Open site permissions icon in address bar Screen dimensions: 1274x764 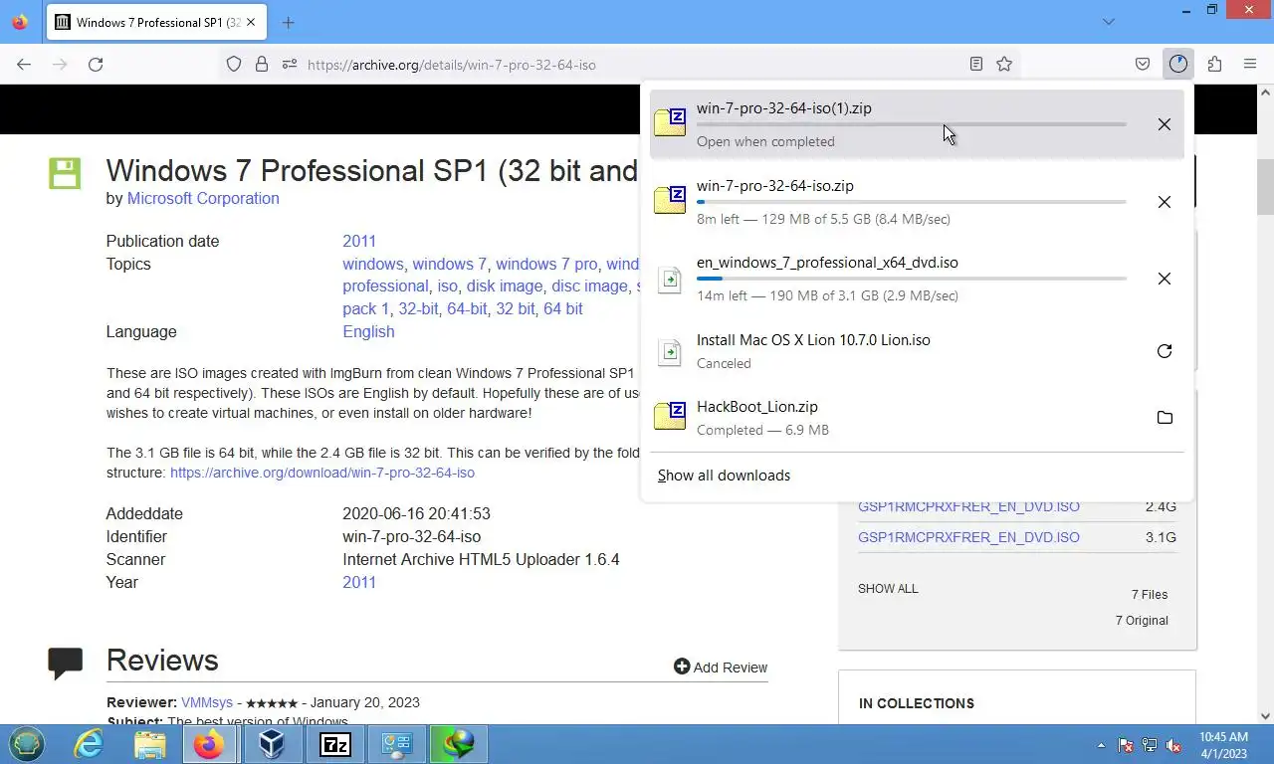point(290,65)
